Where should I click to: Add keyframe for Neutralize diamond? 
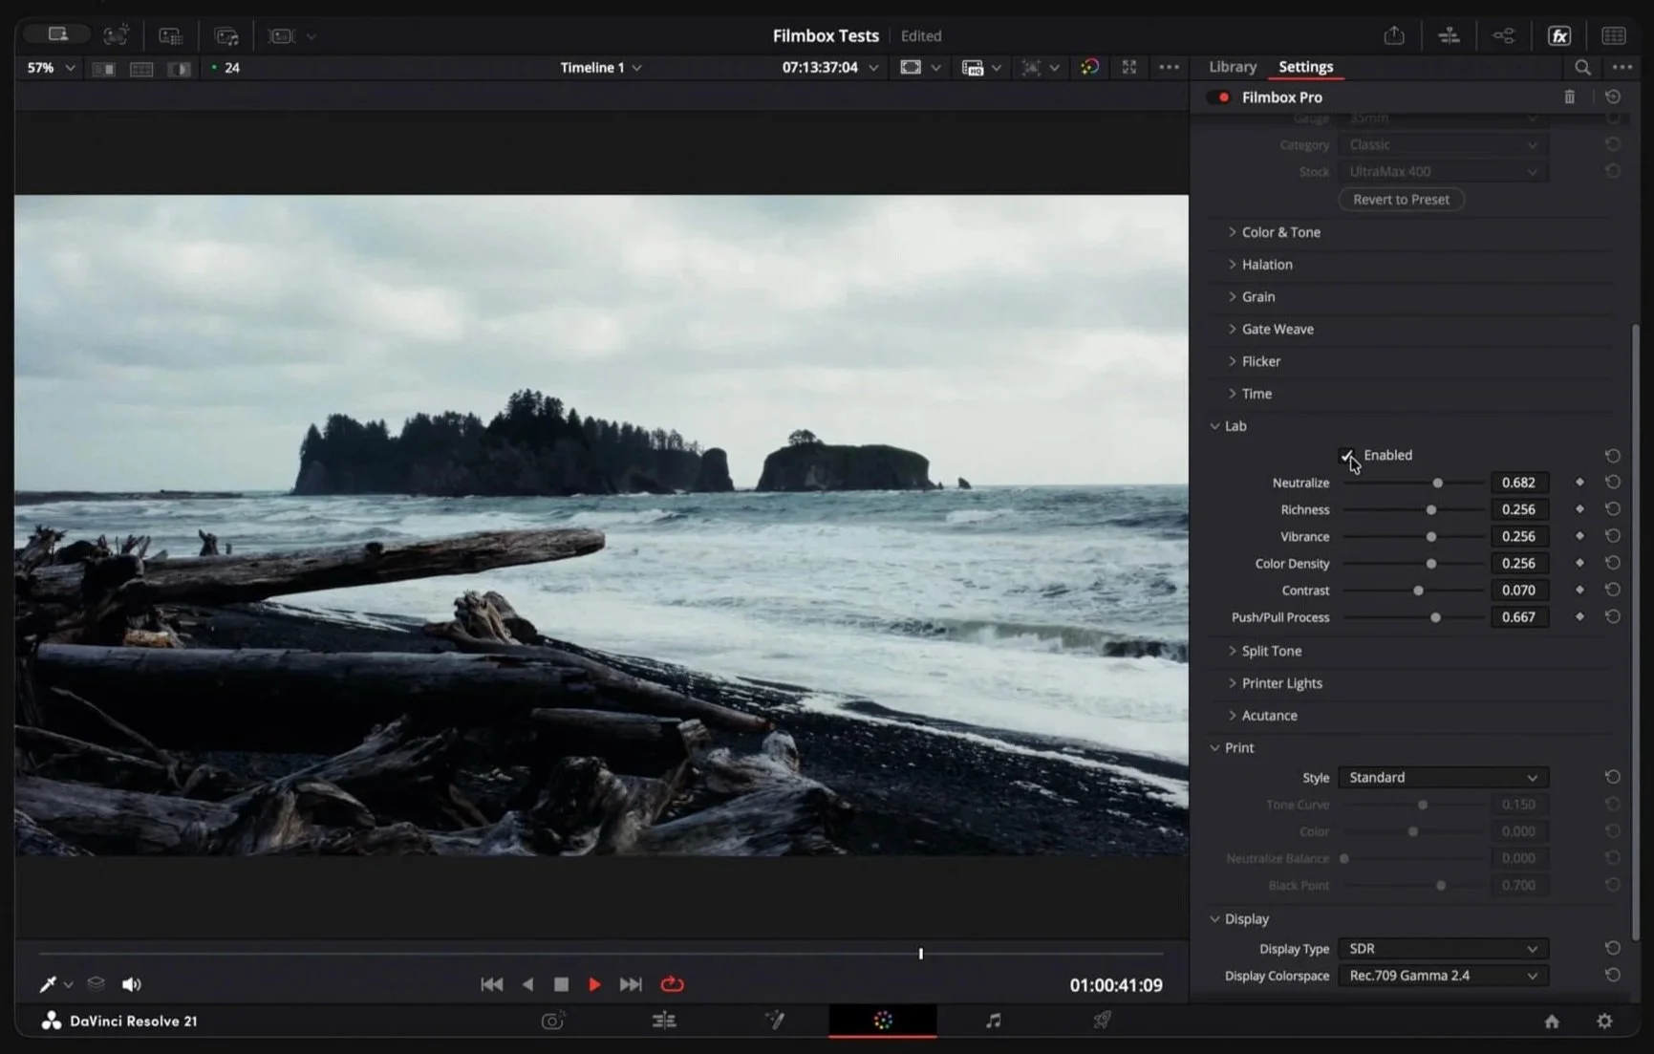[x=1579, y=483]
